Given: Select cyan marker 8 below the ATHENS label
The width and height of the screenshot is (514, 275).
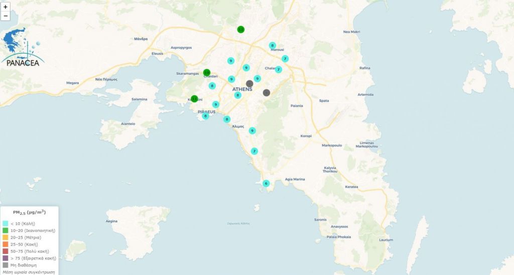Looking at the screenshot, I should (238, 95).
